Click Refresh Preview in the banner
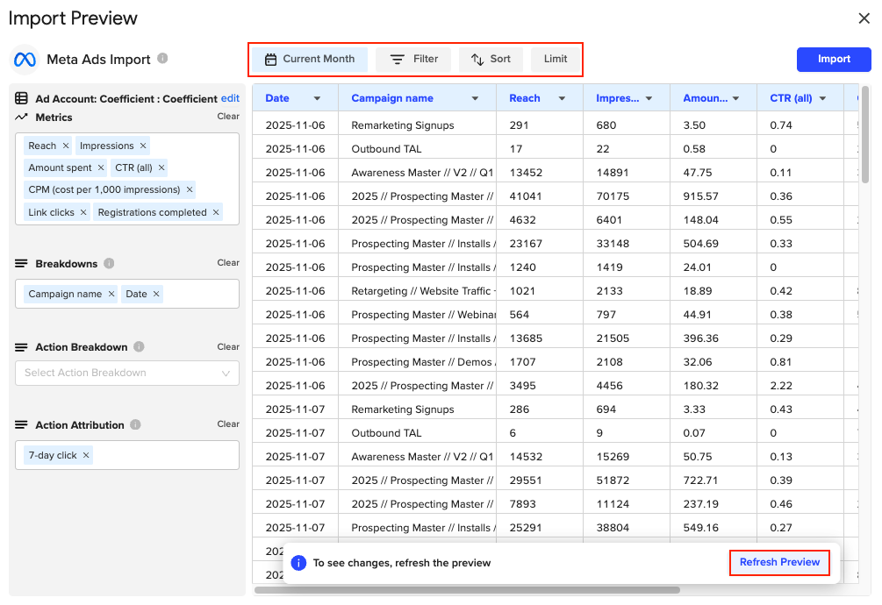The image size is (882, 605). [x=778, y=563]
